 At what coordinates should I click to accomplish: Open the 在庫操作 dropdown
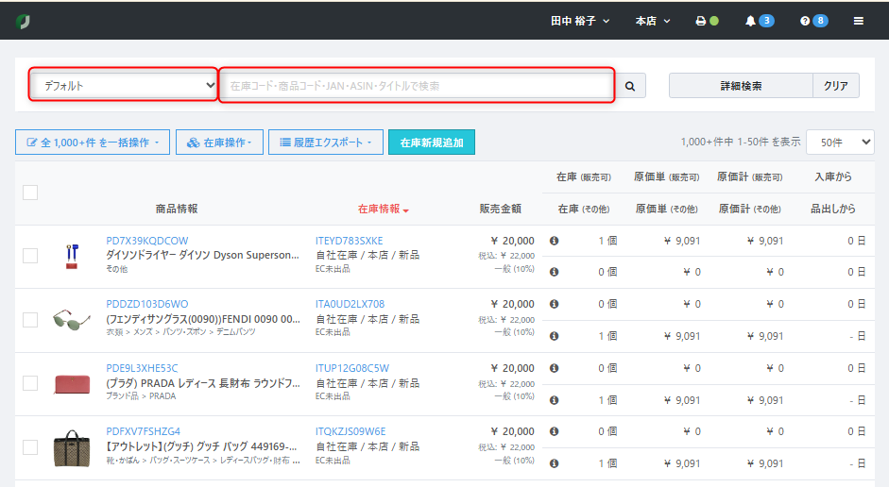coord(219,143)
